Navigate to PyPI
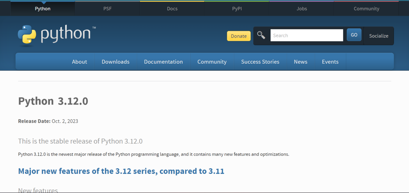 [x=236, y=8]
